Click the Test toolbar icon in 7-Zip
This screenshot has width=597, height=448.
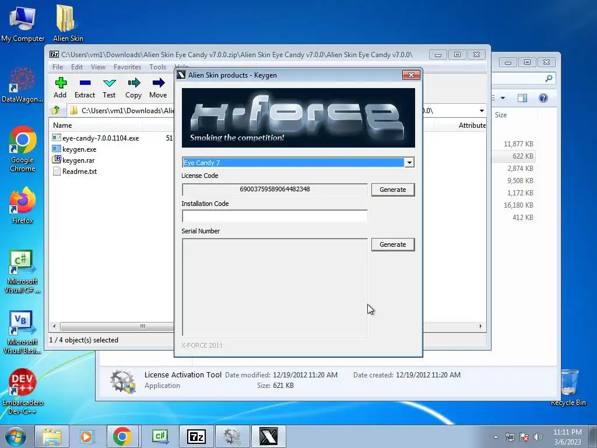coord(109,87)
